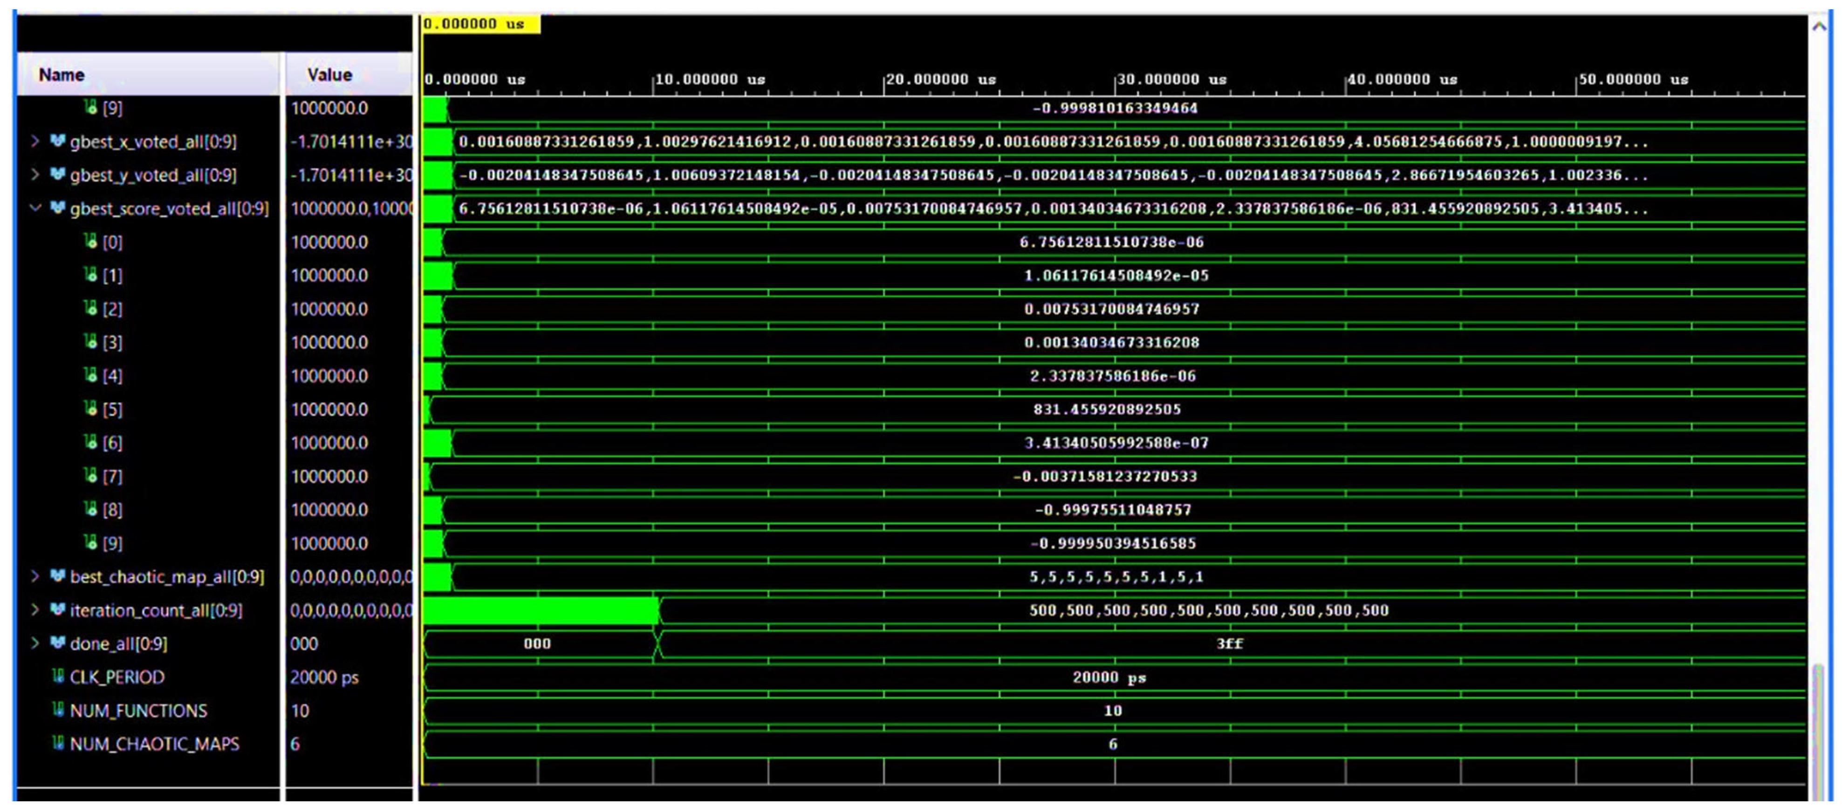The height and width of the screenshot is (811, 1842).
Task: Expand iteration_count_all[0:9] tree node
Action: point(34,610)
